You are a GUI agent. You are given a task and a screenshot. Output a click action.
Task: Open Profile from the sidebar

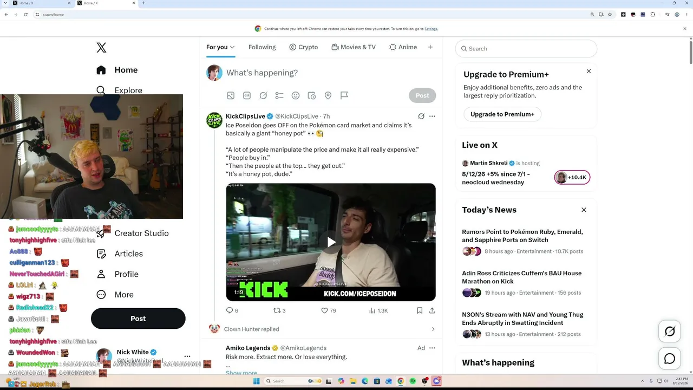[x=117, y=274]
